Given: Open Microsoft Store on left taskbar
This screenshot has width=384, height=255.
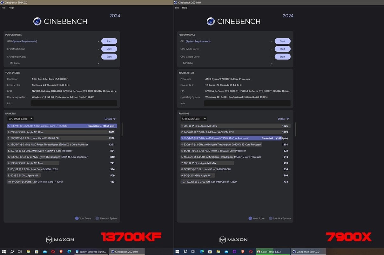Looking at the screenshot, I should click(x=37, y=252).
